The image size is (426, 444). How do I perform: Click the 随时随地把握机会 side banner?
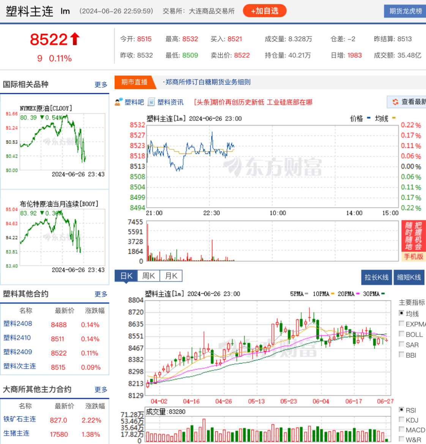click(x=413, y=236)
